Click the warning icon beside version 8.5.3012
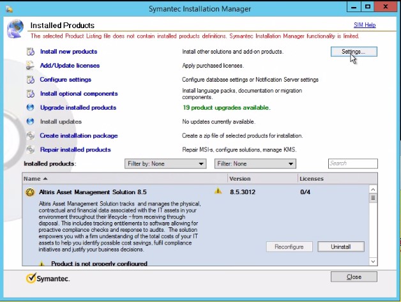 point(218,191)
